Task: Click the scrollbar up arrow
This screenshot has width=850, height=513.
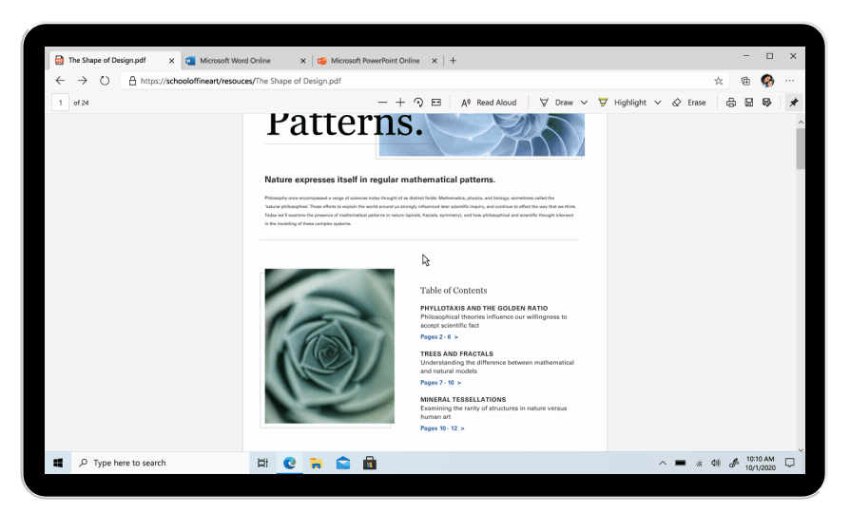Action: [x=801, y=123]
